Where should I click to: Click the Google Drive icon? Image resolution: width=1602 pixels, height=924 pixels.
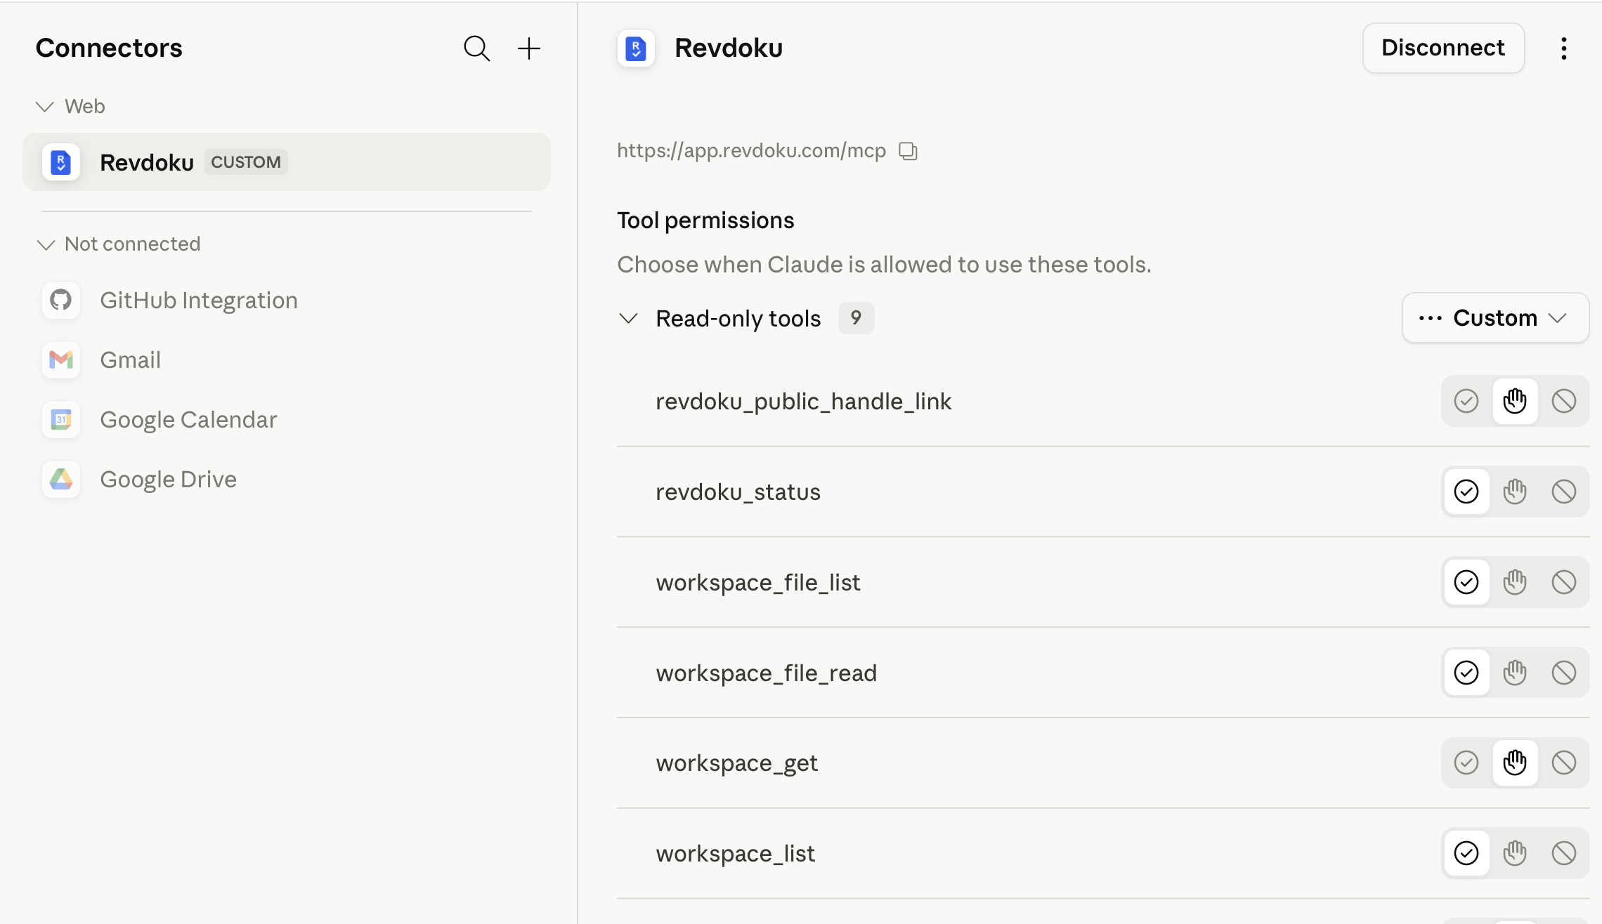[x=61, y=480]
